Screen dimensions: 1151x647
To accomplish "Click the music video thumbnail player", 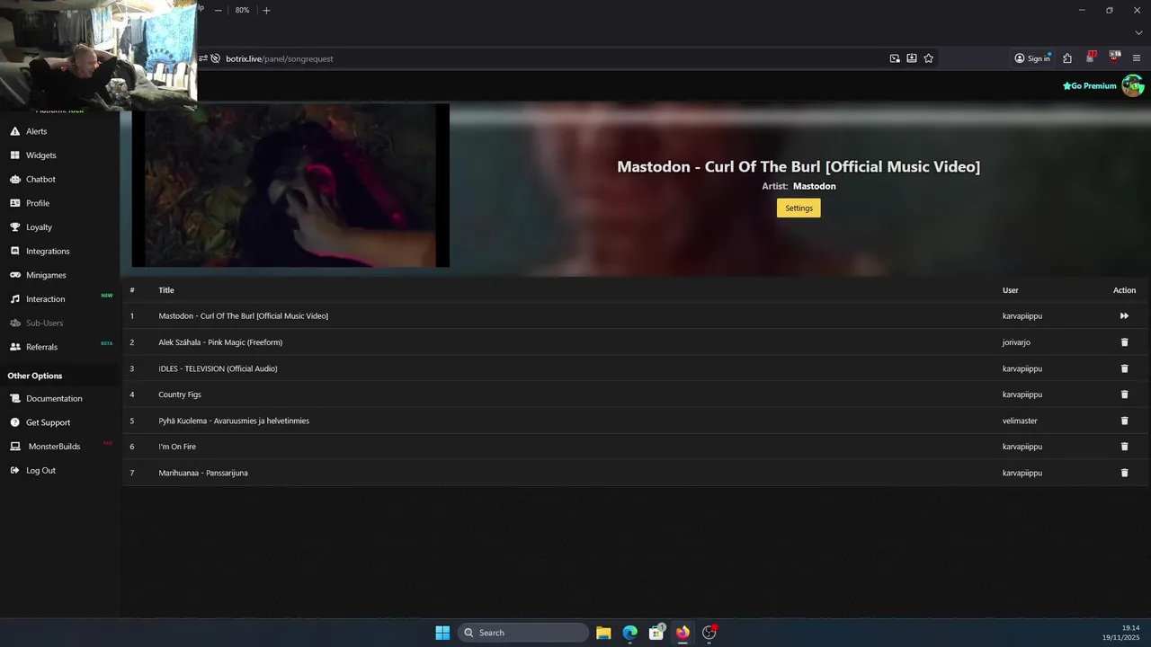I will click(290, 185).
